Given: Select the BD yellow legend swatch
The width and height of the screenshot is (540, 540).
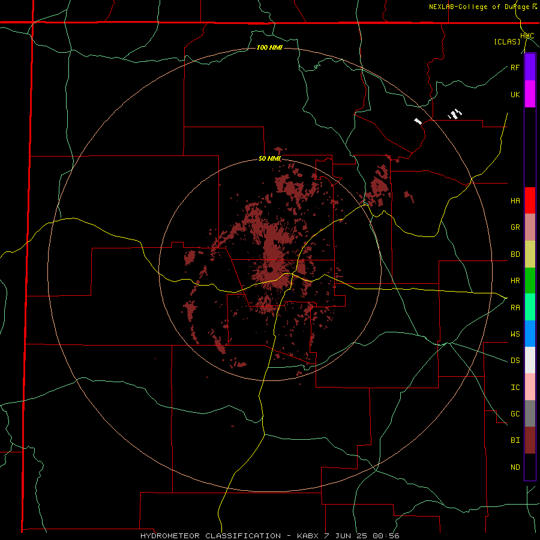Looking at the screenshot, I should point(530,254).
